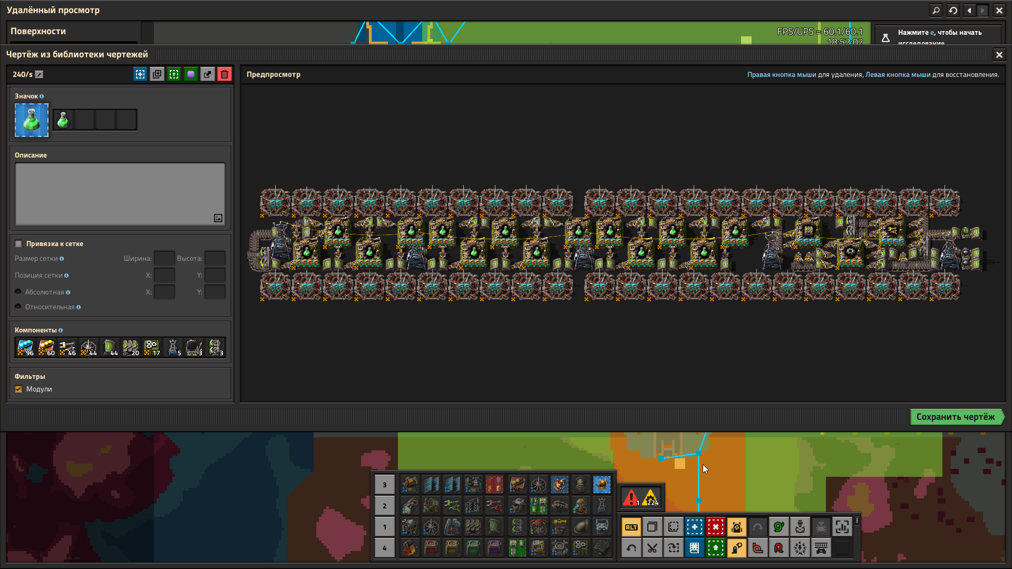Click inside the Описание description text box

click(120, 194)
